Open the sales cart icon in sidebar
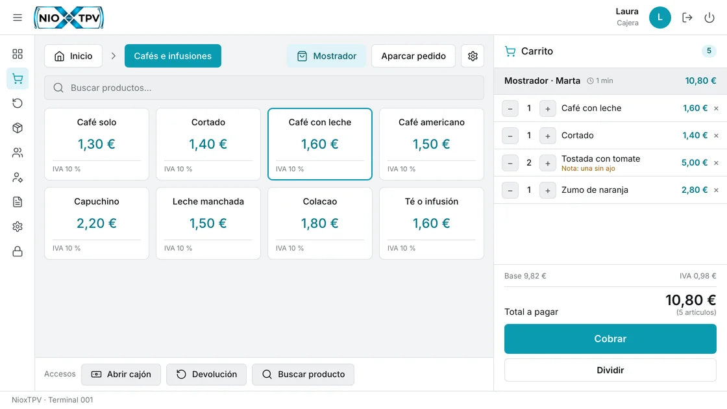727x409 pixels. [17, 79]
